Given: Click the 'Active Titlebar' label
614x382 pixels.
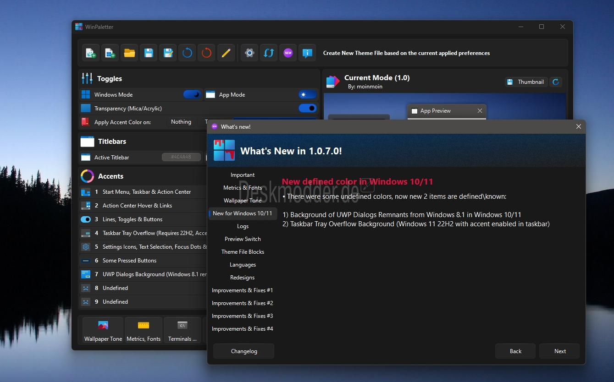Looking at the screenshot, I should click(x=111, y=157).
